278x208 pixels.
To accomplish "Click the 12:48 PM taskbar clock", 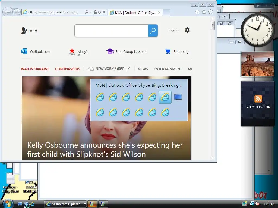I will (x=267, y=204).
